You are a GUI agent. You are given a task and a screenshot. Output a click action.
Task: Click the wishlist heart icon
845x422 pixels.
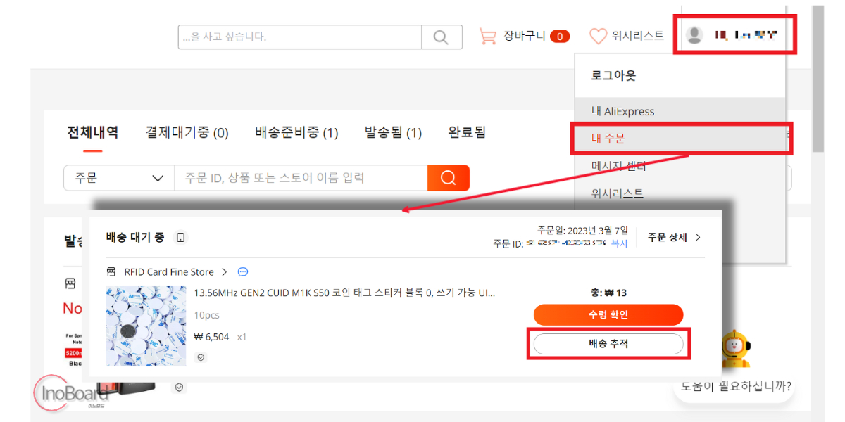tap(598, 36)
